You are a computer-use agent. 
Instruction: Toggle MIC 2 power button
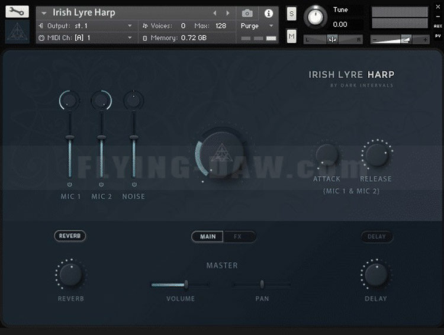(x=101, y=184)
